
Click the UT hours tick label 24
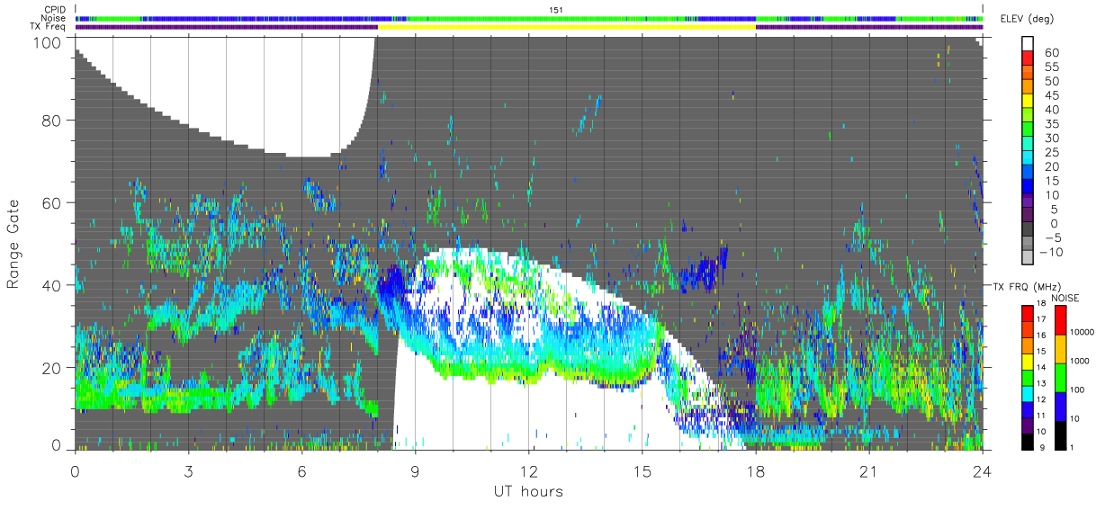[983, 470]
